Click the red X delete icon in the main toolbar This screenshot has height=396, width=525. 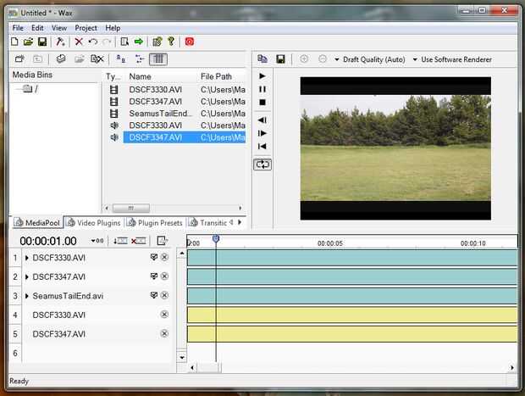coord(79,42)
